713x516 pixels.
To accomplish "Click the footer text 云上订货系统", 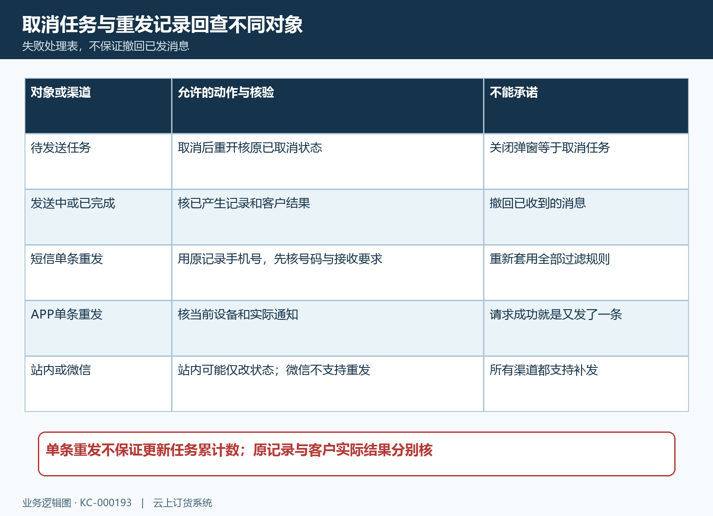I will (x=183, y=503).
